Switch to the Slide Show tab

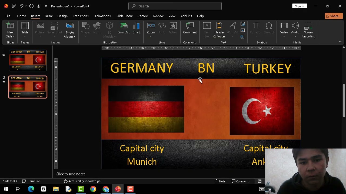[124, 16]
